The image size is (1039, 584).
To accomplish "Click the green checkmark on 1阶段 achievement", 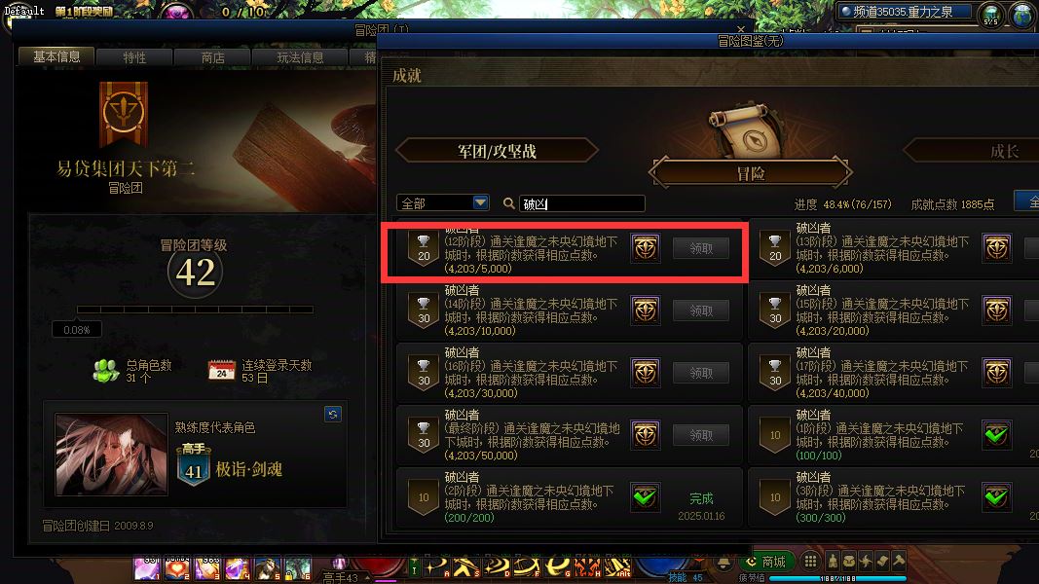I will (x=996, y=435).
